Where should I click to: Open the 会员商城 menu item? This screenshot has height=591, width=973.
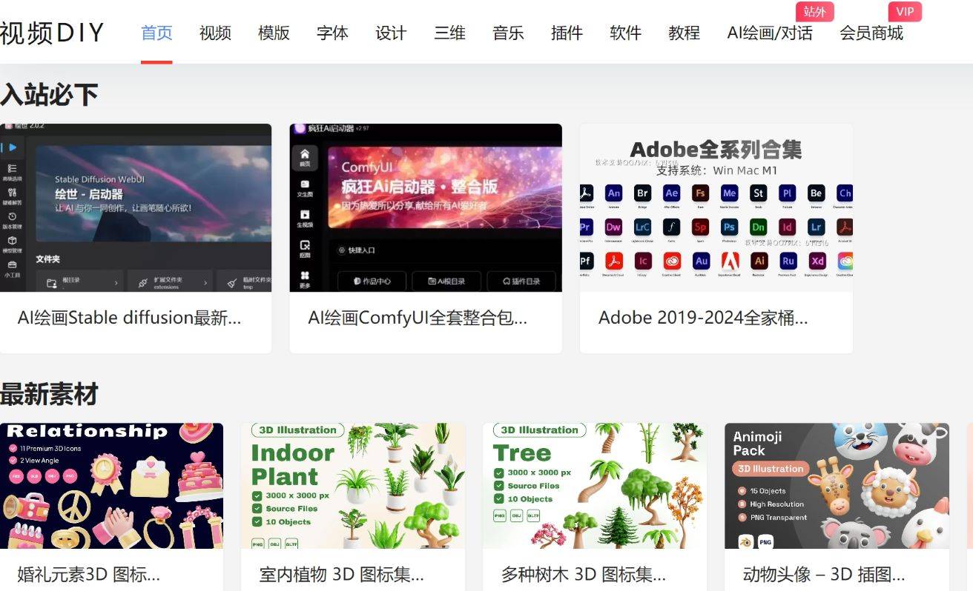871,33
